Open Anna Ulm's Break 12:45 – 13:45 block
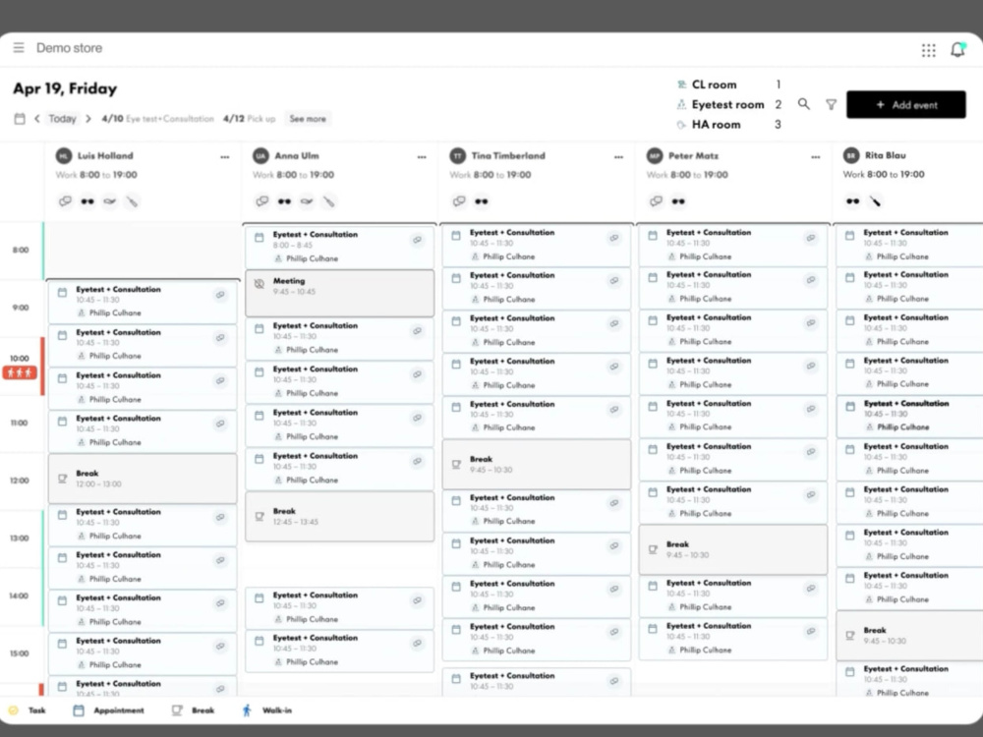 coord(339,517)
